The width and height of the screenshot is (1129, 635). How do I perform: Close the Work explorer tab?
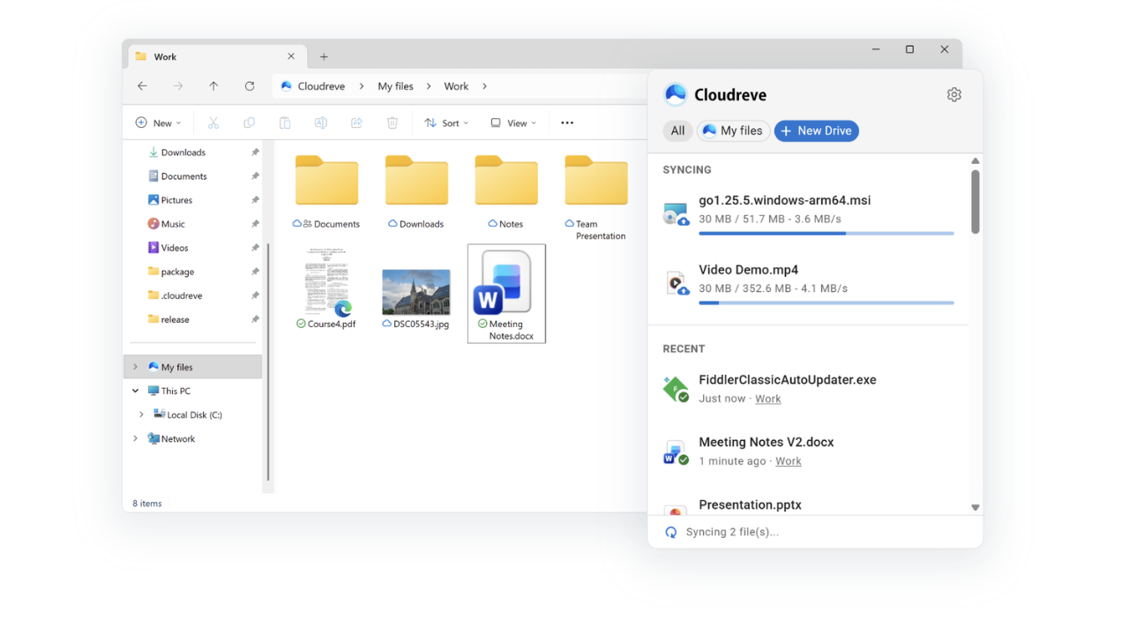pyautogui.click(x=291, y=56)
